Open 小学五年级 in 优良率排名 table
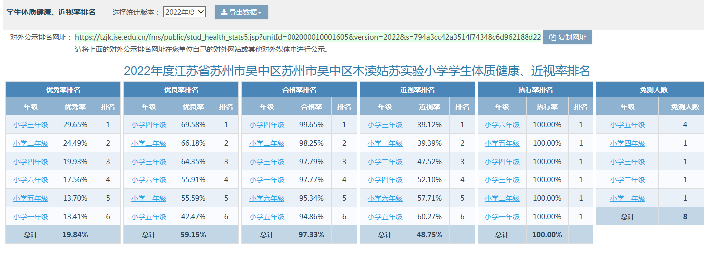This screenshot has width=704, height=280. click(x=149, y=217)
